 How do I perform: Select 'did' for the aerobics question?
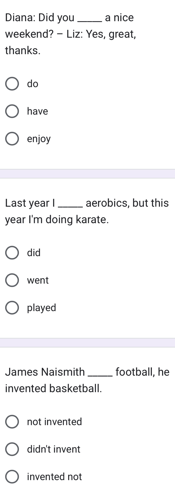pyautogui.click(x=12, y=253)
